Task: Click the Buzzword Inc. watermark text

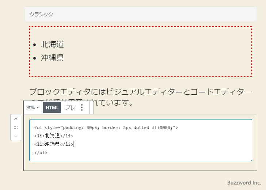Action: coord(244,182)
